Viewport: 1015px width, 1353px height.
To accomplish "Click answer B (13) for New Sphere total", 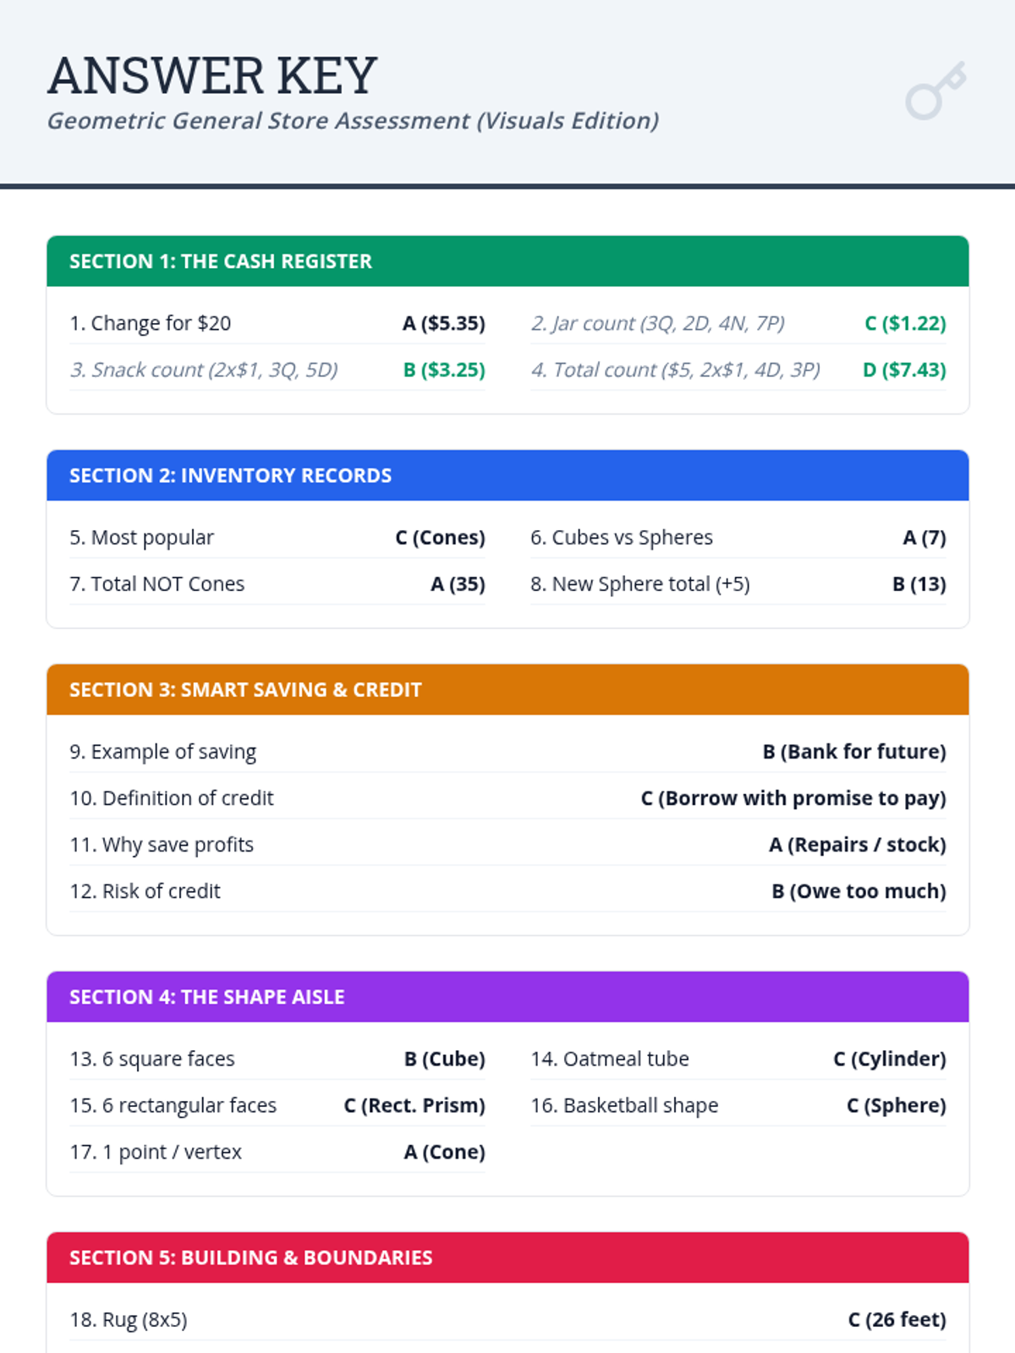I will (919, 583).
